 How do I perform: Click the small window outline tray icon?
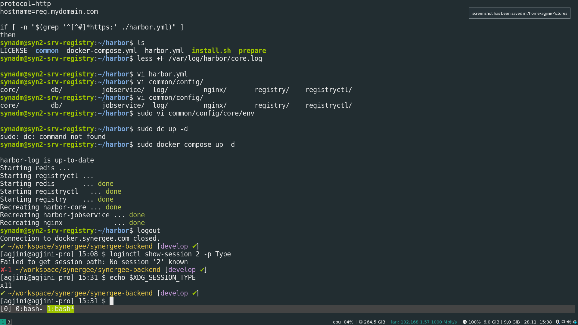click(563, 322)
